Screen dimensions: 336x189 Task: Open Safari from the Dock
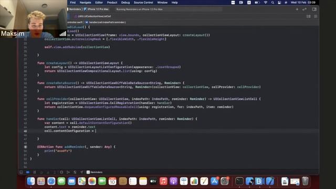51,181
